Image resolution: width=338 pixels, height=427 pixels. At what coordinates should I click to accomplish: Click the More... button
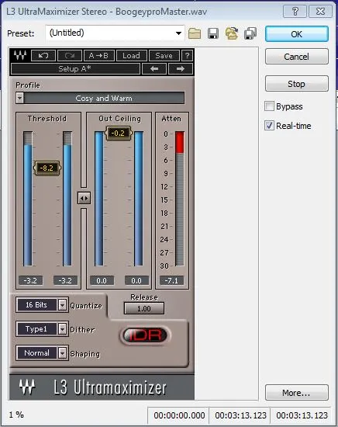point(297,393)
